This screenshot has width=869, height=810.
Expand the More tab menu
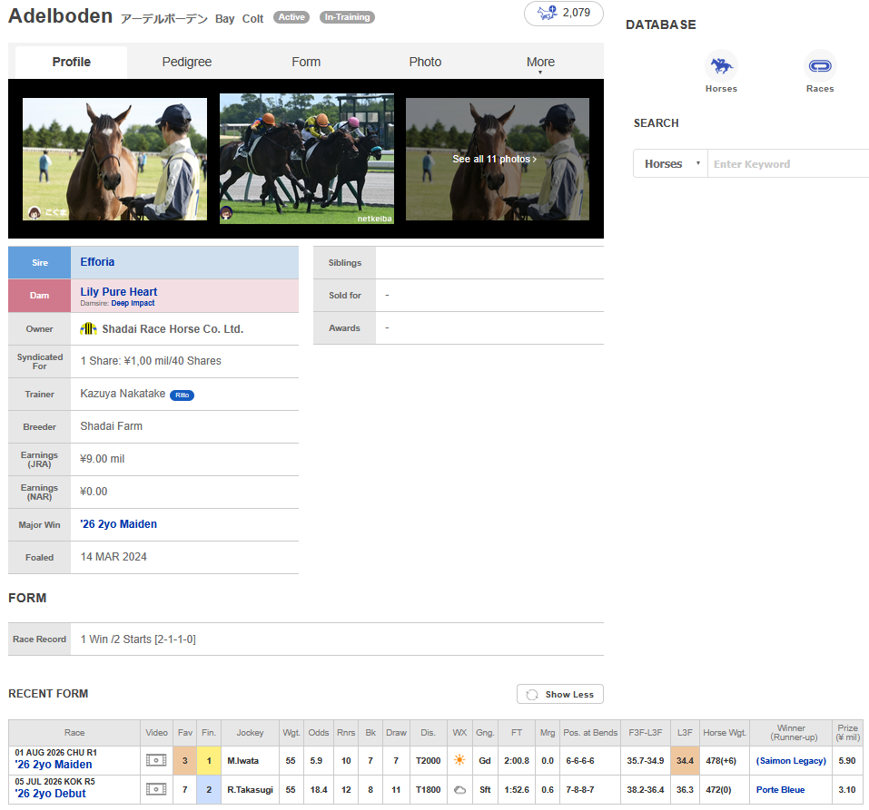point(540,62)
